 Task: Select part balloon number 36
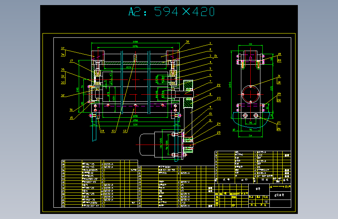click(x=63, y=54)
